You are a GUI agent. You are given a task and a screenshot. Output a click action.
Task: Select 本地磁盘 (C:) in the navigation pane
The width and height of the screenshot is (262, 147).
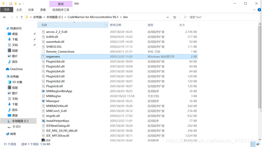click(x=20, y=121)
